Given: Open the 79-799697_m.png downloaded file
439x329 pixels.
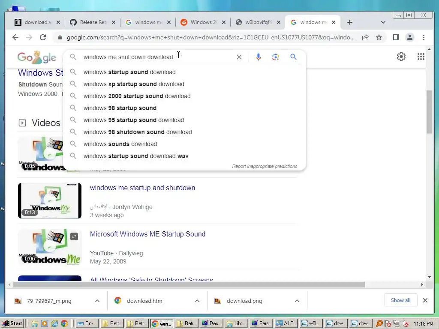Looking at the screenshot, I should pyautogui.click(x=49, y=301).
